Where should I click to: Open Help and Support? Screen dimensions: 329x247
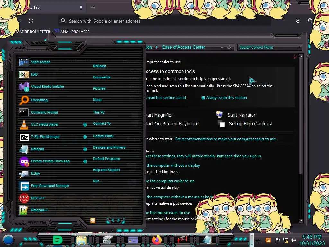(x=106, y=170)
